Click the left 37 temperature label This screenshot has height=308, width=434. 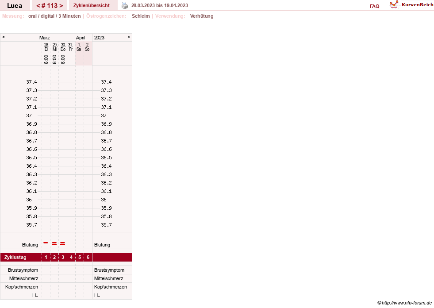[x=29, y=115]
